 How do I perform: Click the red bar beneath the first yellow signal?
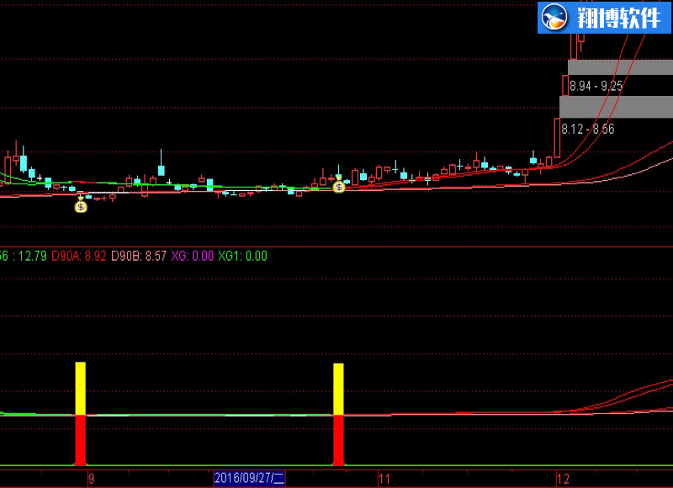[x=80, y=440]
